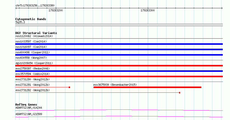
Task: Click variant label esv2731282 (Wong2012b)
Action: click(33, 90)
